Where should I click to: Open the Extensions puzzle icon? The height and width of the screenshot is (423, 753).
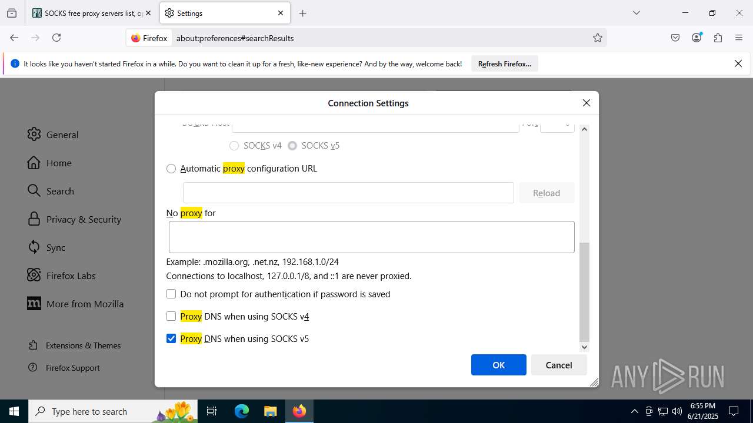(x=718, y=38)
